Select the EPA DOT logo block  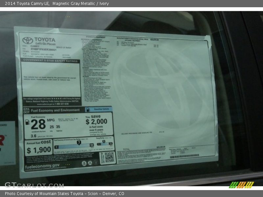pyautogui.click(x=27, y=110)
